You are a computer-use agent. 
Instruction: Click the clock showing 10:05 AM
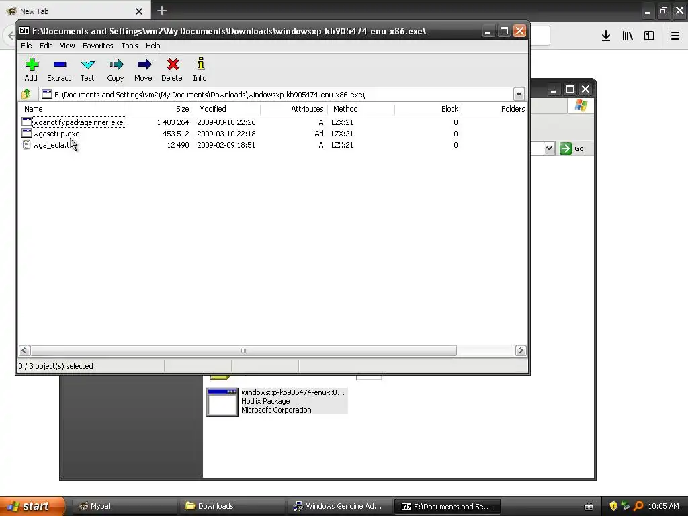point(663,506)
